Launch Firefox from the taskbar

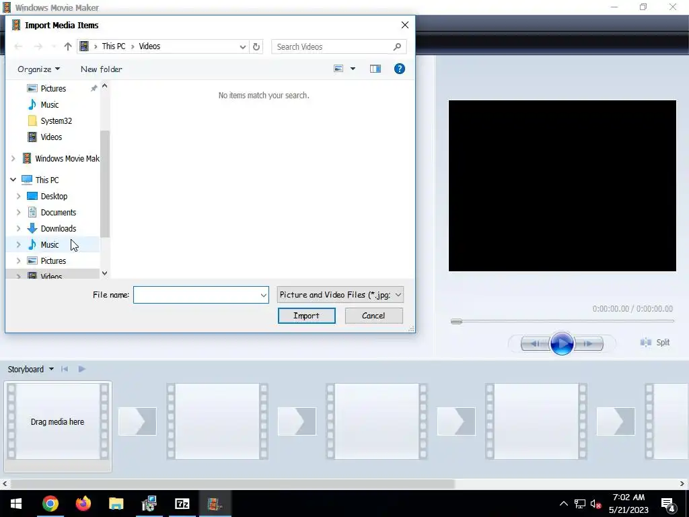coord(83,504)
